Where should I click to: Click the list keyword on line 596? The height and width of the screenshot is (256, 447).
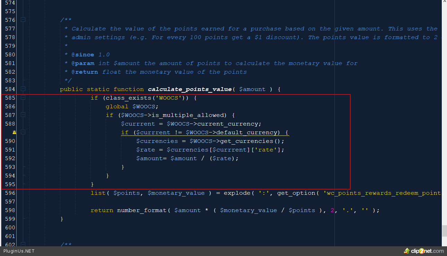98,193
